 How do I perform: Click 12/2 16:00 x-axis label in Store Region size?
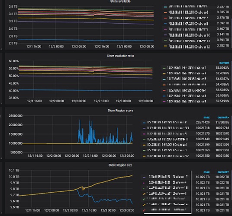point(89,210)
